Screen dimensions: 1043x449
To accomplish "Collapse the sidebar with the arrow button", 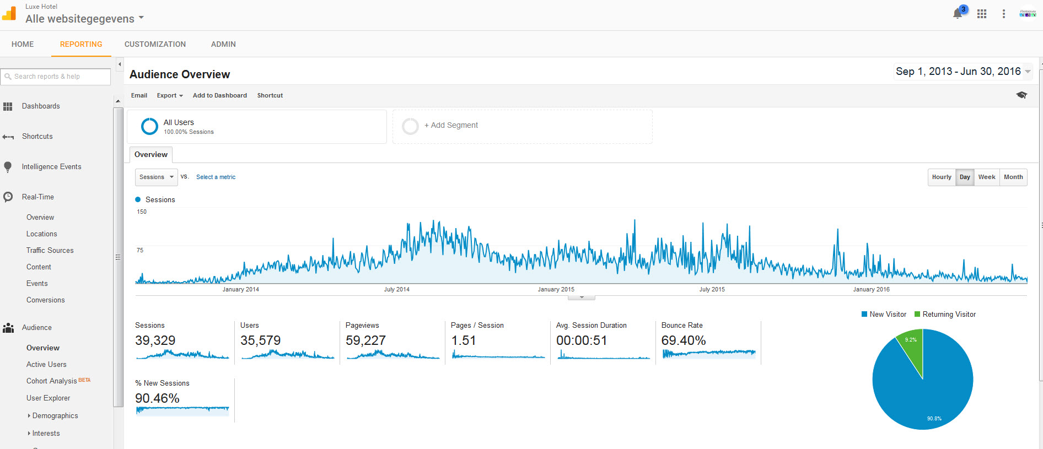I will [120, 64].
